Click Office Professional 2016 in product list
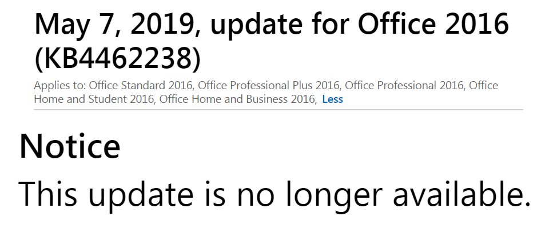Image resolution: width=549 pixels, height=240 pixels. (405, 86)
